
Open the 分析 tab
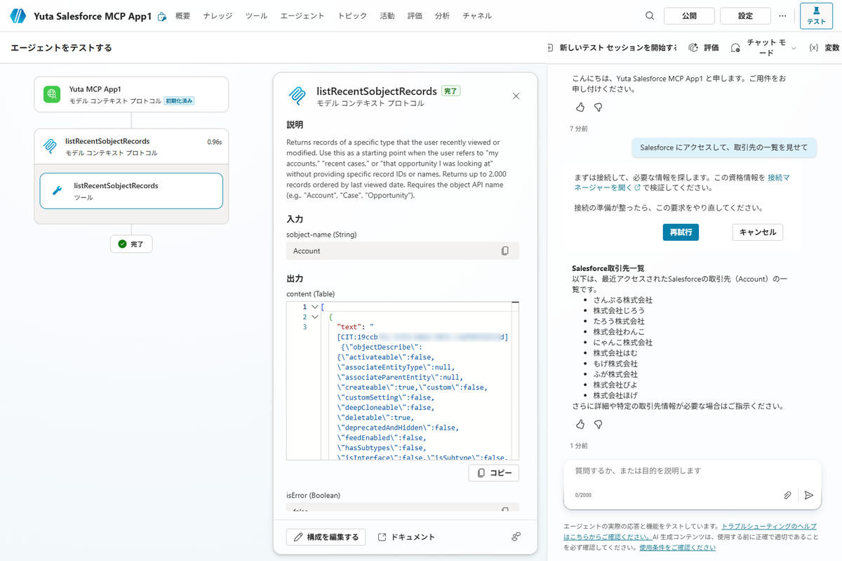(442, 16)
